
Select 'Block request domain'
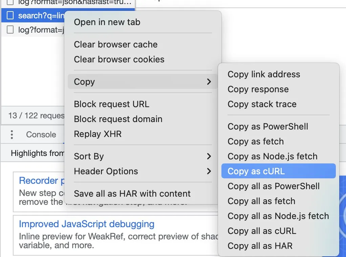[143, 119]
